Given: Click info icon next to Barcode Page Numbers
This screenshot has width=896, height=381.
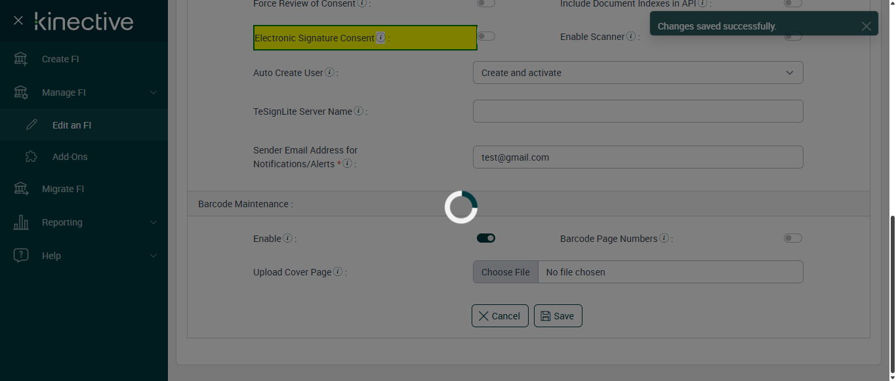Looking at the screenshot, I should coord(664,238).
